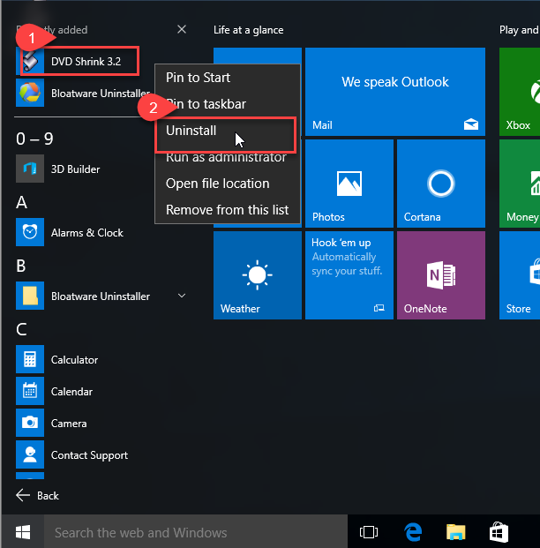Screen dimensions: 540x548
Task: Launch 3D Builder app icon
Action: coord(30,169)
